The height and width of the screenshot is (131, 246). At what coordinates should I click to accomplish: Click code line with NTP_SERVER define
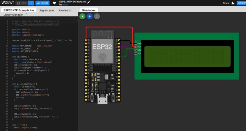(x=32, y=46)
